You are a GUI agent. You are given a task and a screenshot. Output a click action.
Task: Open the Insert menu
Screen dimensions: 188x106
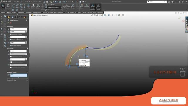click(x=26, y=2)
